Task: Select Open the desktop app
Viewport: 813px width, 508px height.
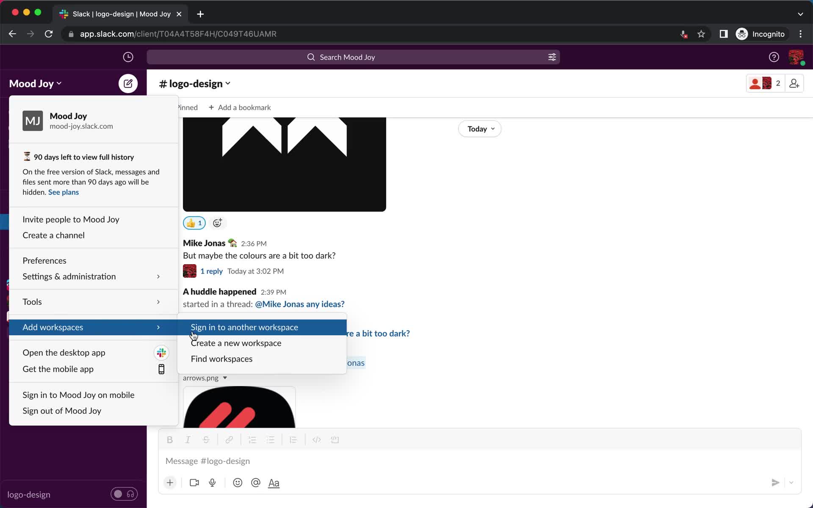Action: (x=94, y=353)
